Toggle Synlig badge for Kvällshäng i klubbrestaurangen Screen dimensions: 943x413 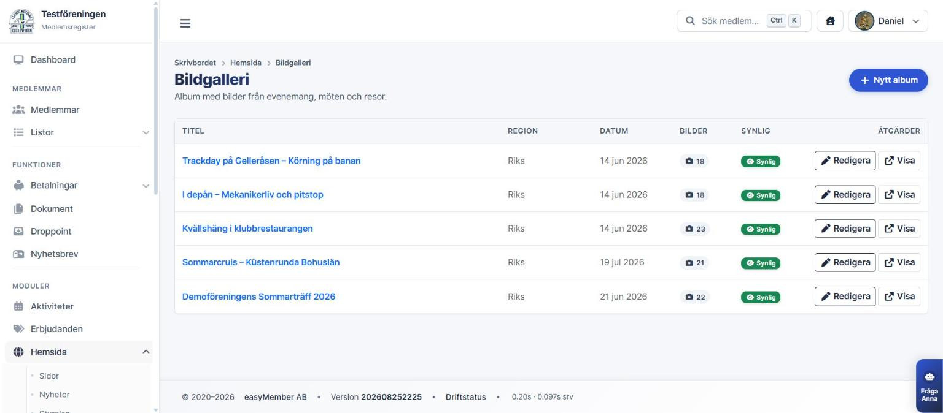761,229
